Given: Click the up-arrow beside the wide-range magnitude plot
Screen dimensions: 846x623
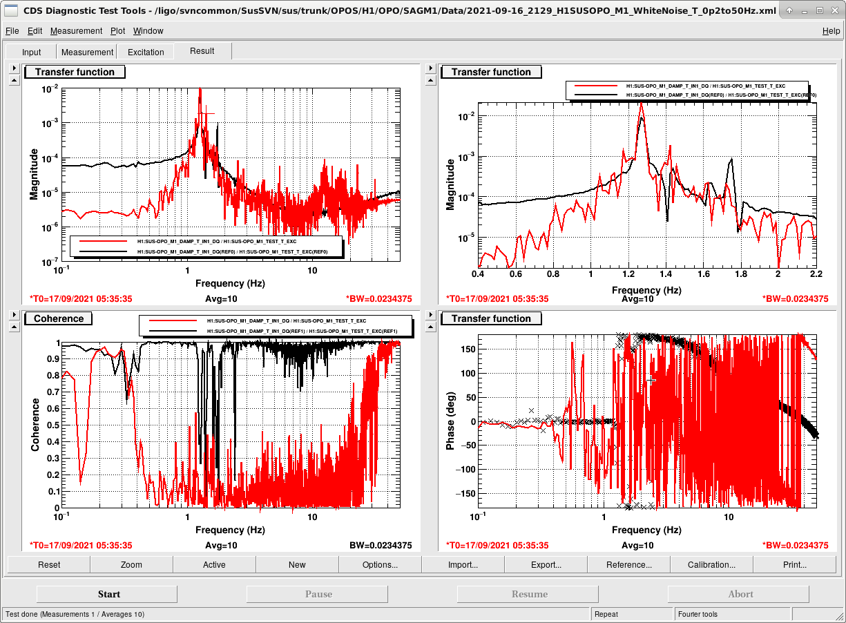Looking at the screenshot, I should 15,80.
